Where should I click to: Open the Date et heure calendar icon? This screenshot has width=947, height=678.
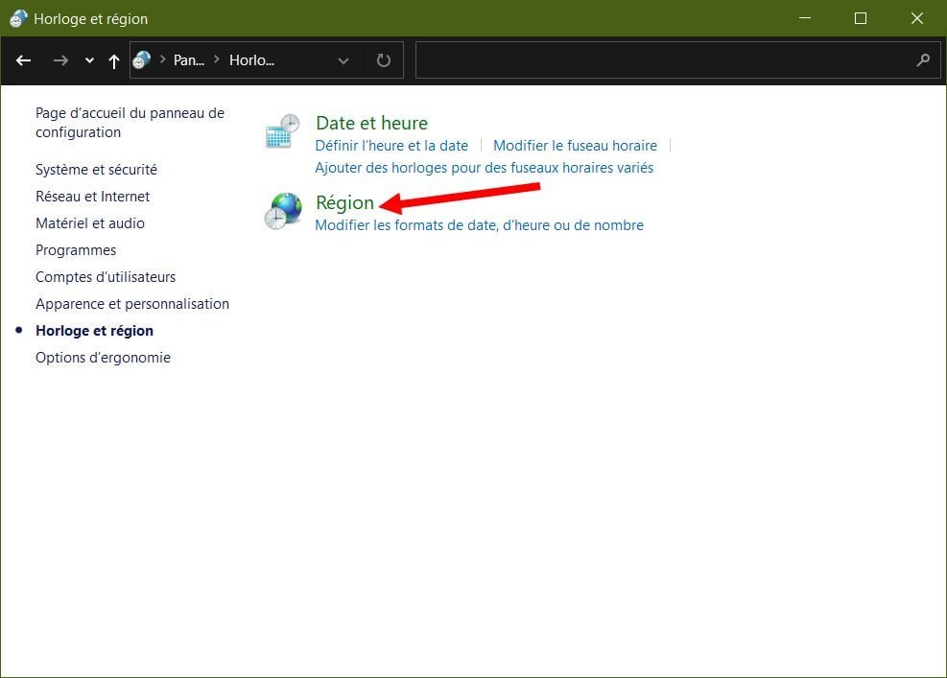282,131
